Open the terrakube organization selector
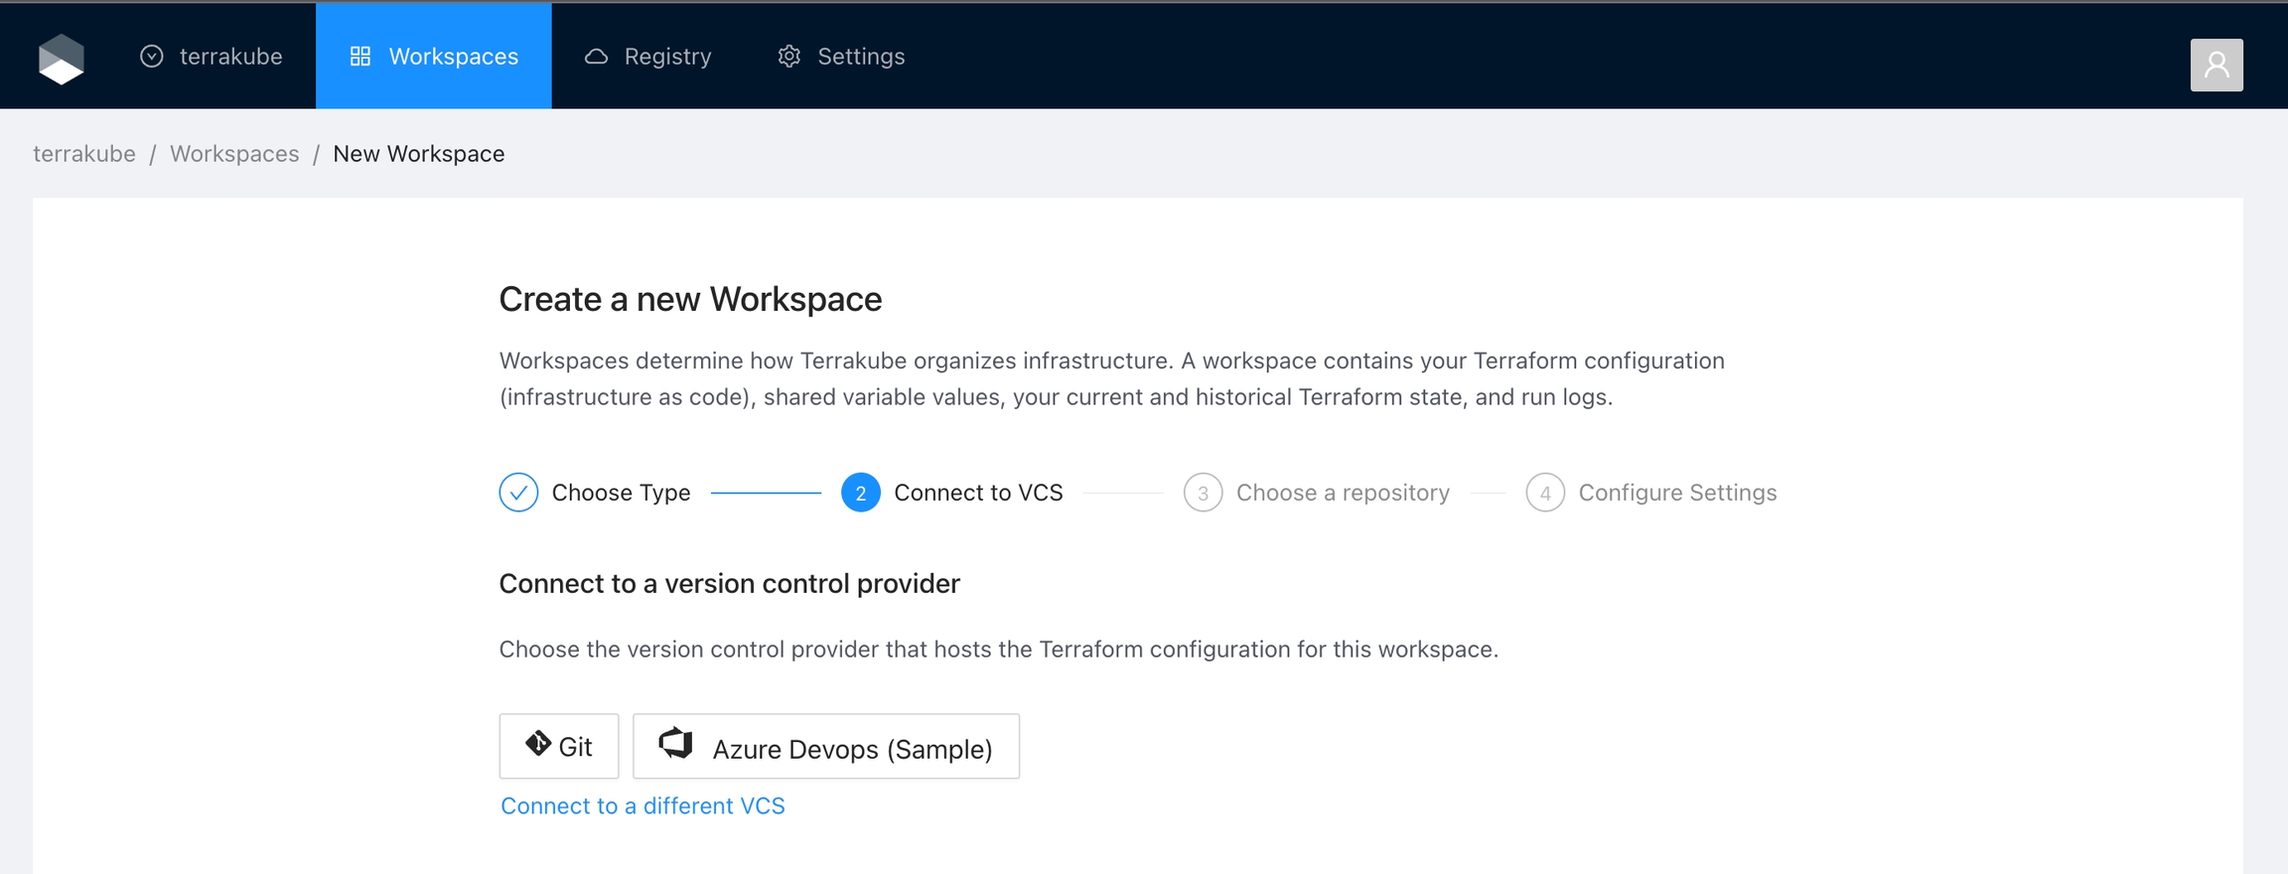This screenshot has height=874, width=2288. 212,57
